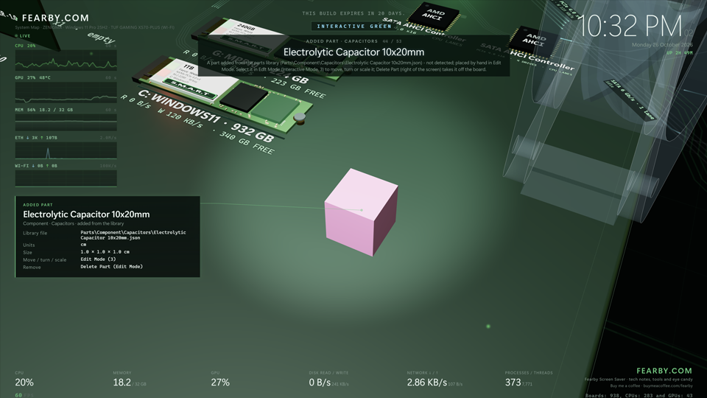Click the Electrolytic Capacitor title in top tooltip

(353, 52)
